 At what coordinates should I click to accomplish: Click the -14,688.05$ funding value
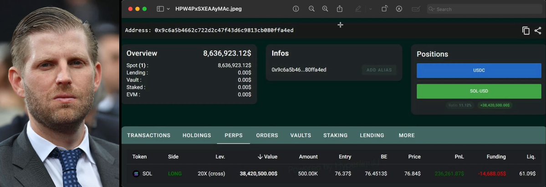click(x=492, y=173)
